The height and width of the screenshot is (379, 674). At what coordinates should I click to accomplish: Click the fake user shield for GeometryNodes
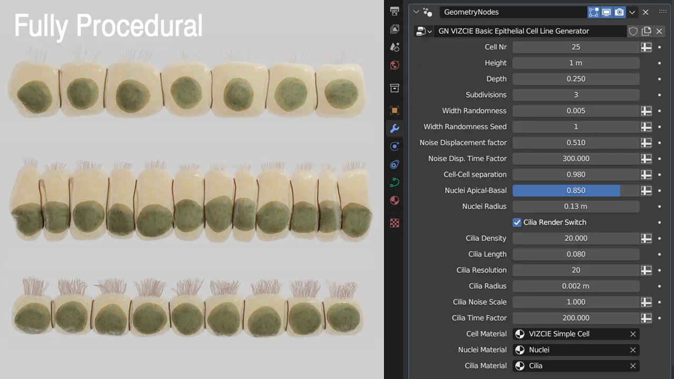click(633, 31)
